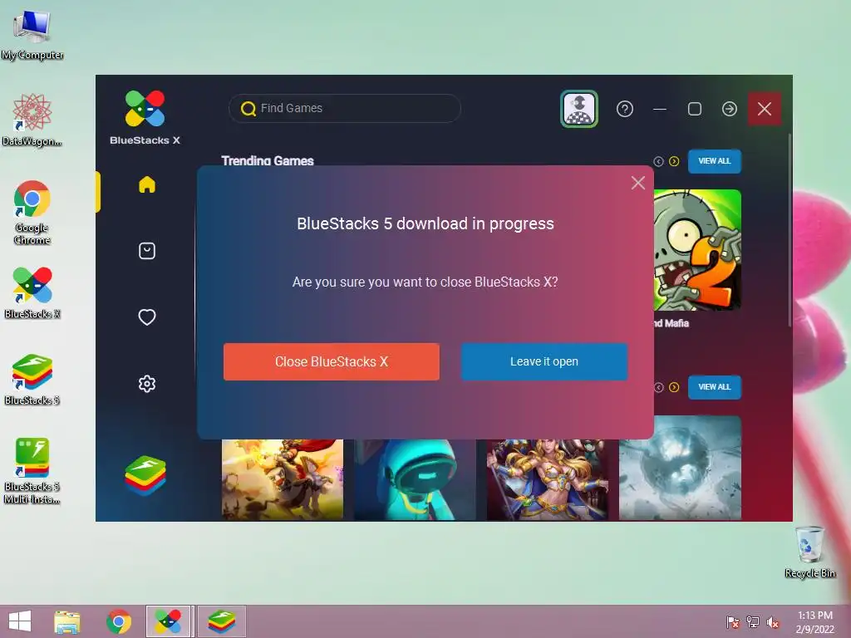This screenshot has height=638, width=851.
Task: Open favorites heart icon in sidebar
Action: point(147,317)
